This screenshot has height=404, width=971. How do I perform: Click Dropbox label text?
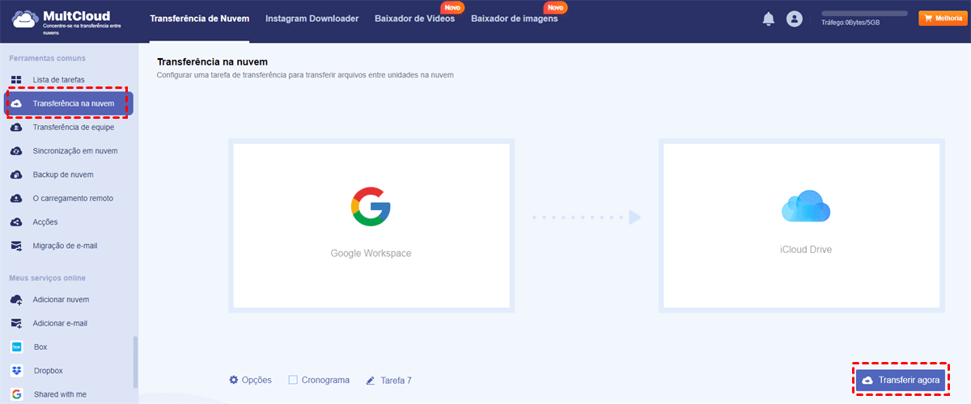[x=49, y=371]
